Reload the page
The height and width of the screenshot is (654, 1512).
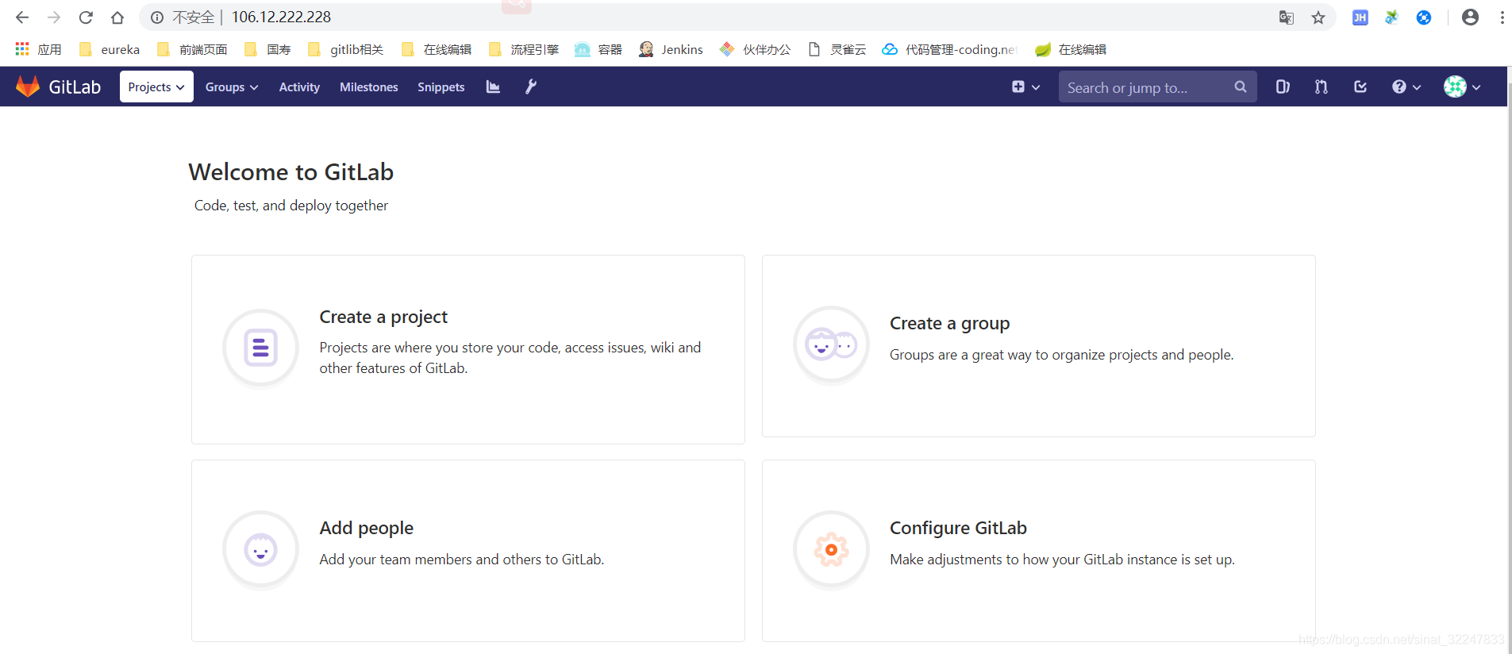[86, 17]
